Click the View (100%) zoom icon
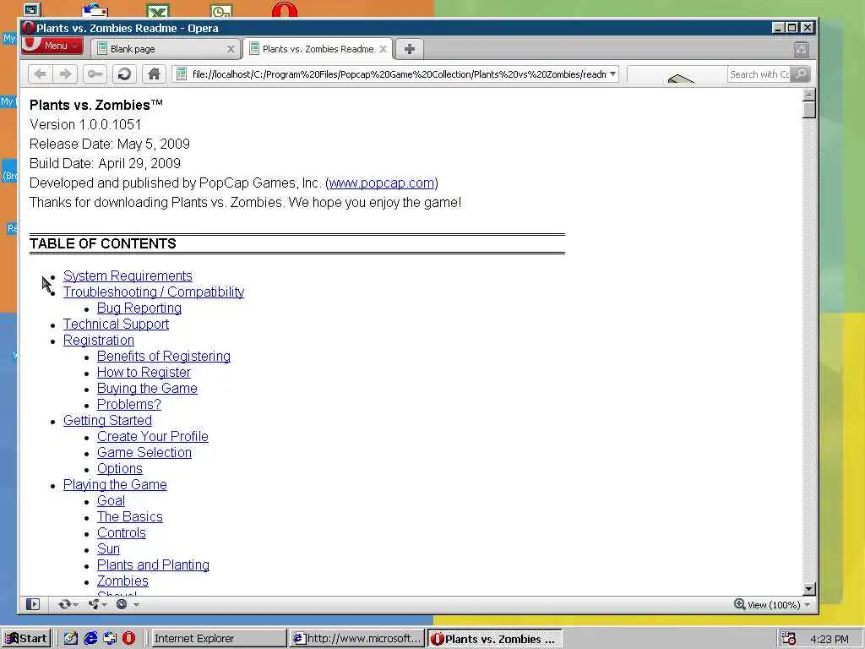This screenshot has width=865, height=649. [x=739, y=603]
